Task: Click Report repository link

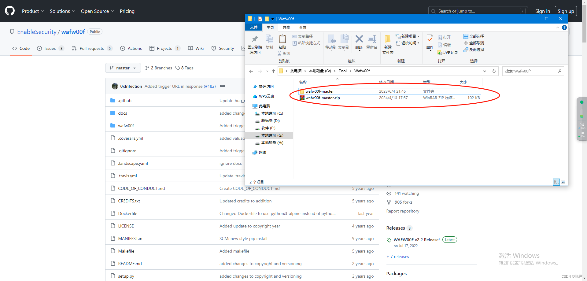Action: [x=403, y=211]
